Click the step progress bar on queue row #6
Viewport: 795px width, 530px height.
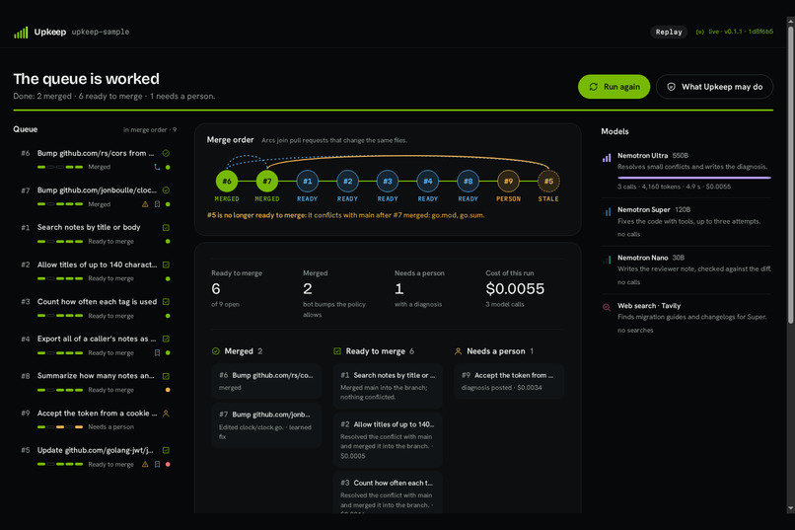tap(60, 167)
